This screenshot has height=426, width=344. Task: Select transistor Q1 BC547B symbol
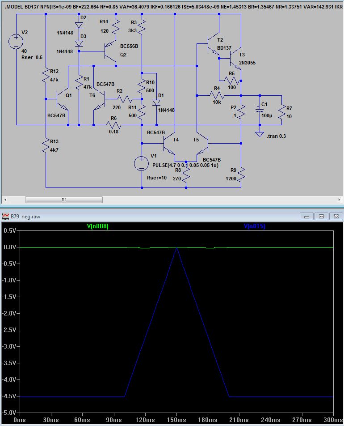pos(63,99)
